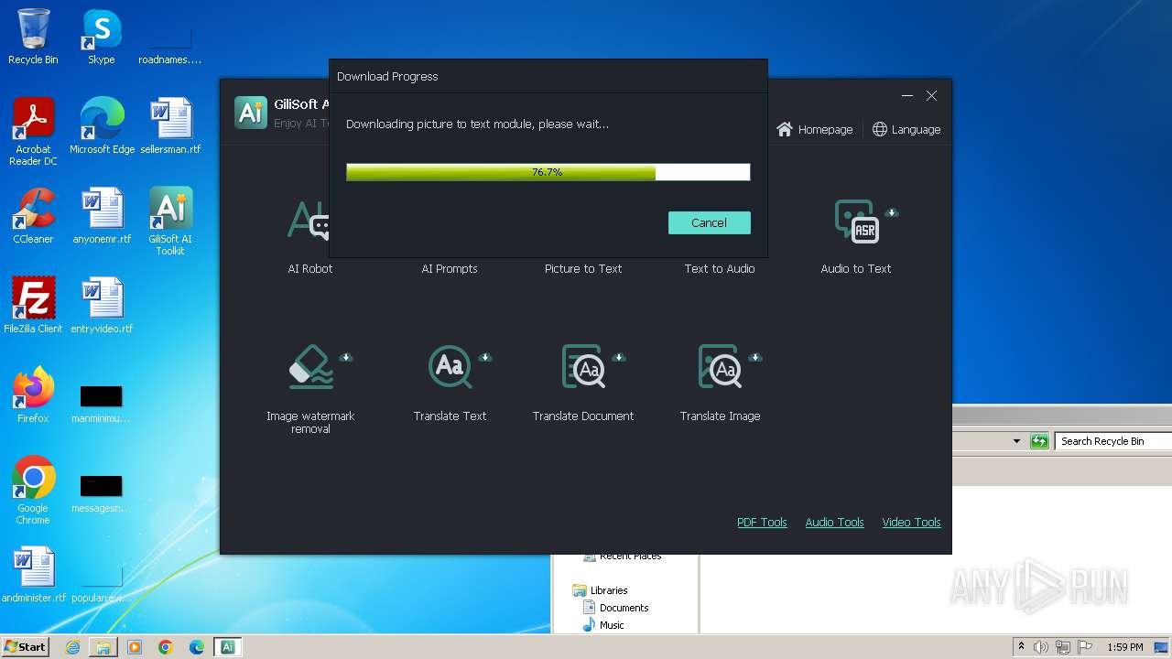Launch Chrome from the taskbar
The width and height of the screenshot is (1172, 659).
point(166,647)
